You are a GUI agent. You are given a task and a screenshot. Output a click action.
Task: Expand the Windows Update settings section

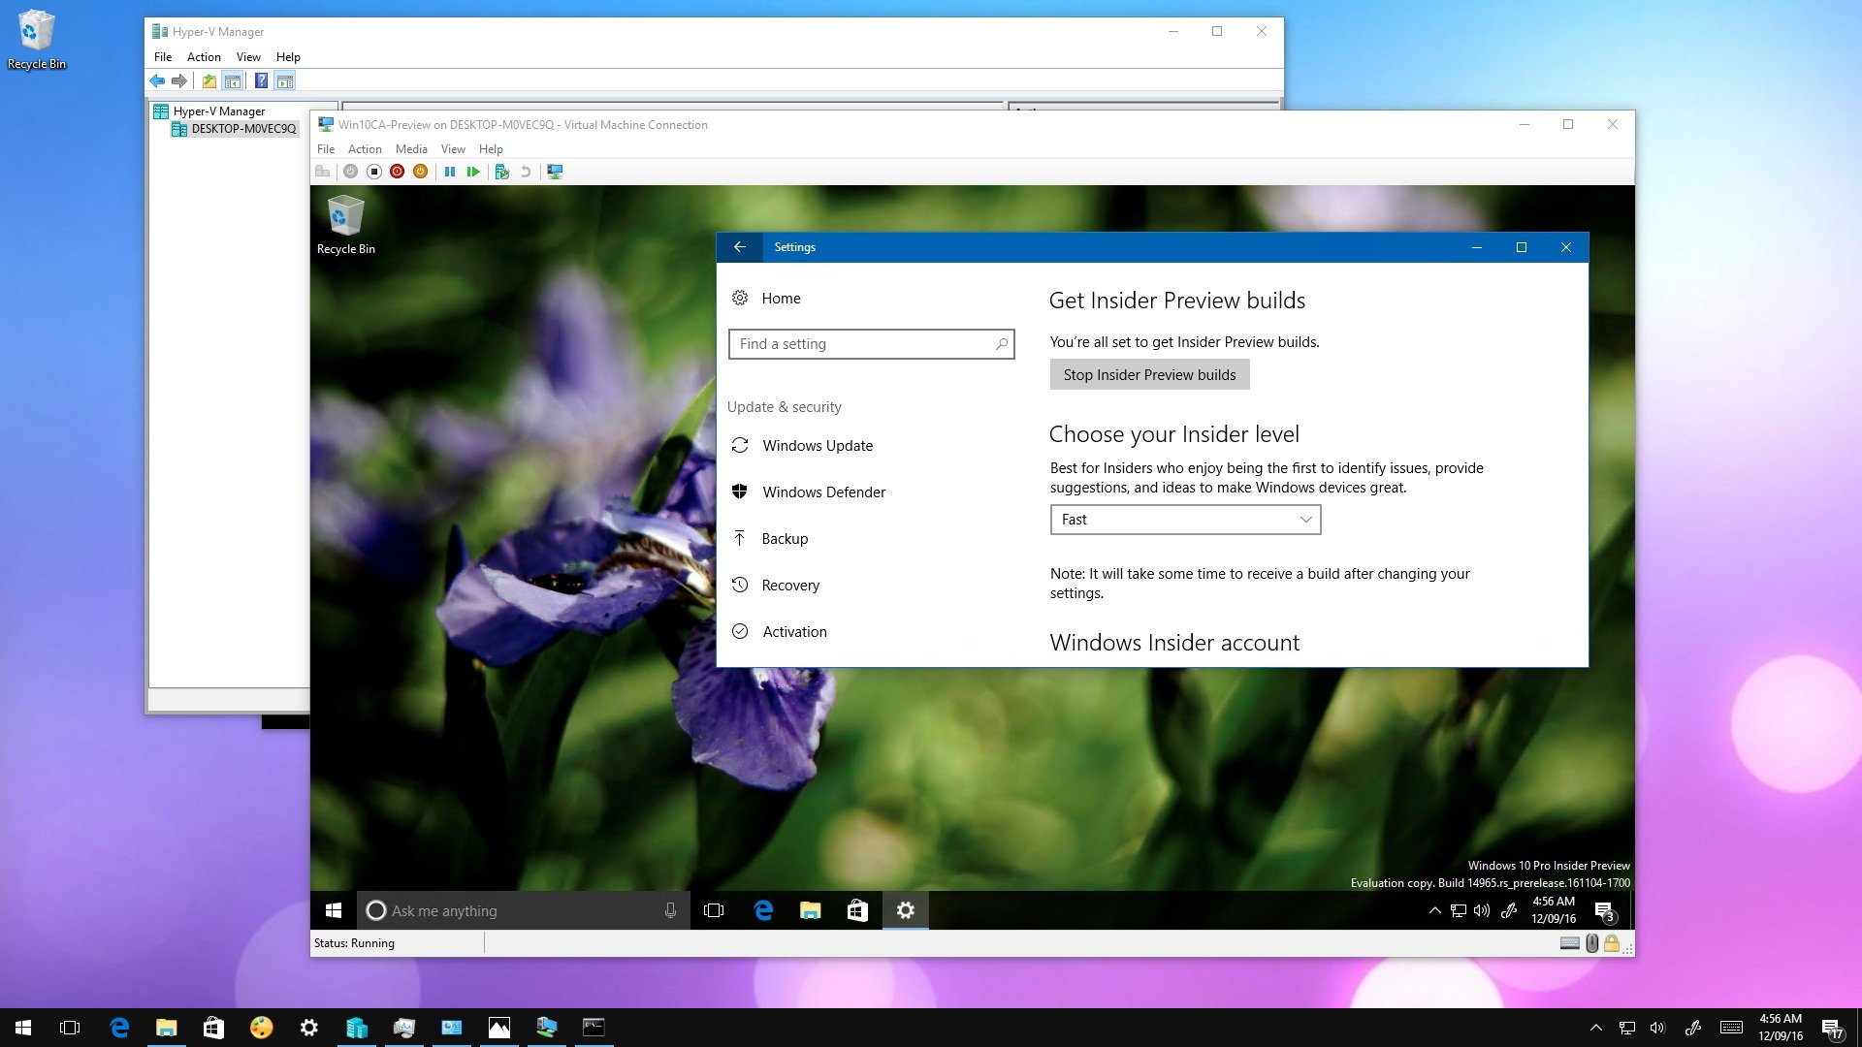point(818,445)
